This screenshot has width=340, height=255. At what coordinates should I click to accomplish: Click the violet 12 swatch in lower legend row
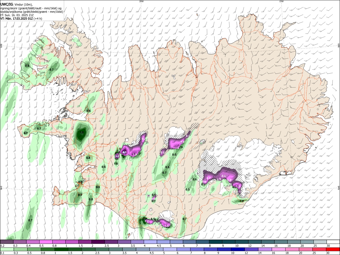click(x=252, y=249)
